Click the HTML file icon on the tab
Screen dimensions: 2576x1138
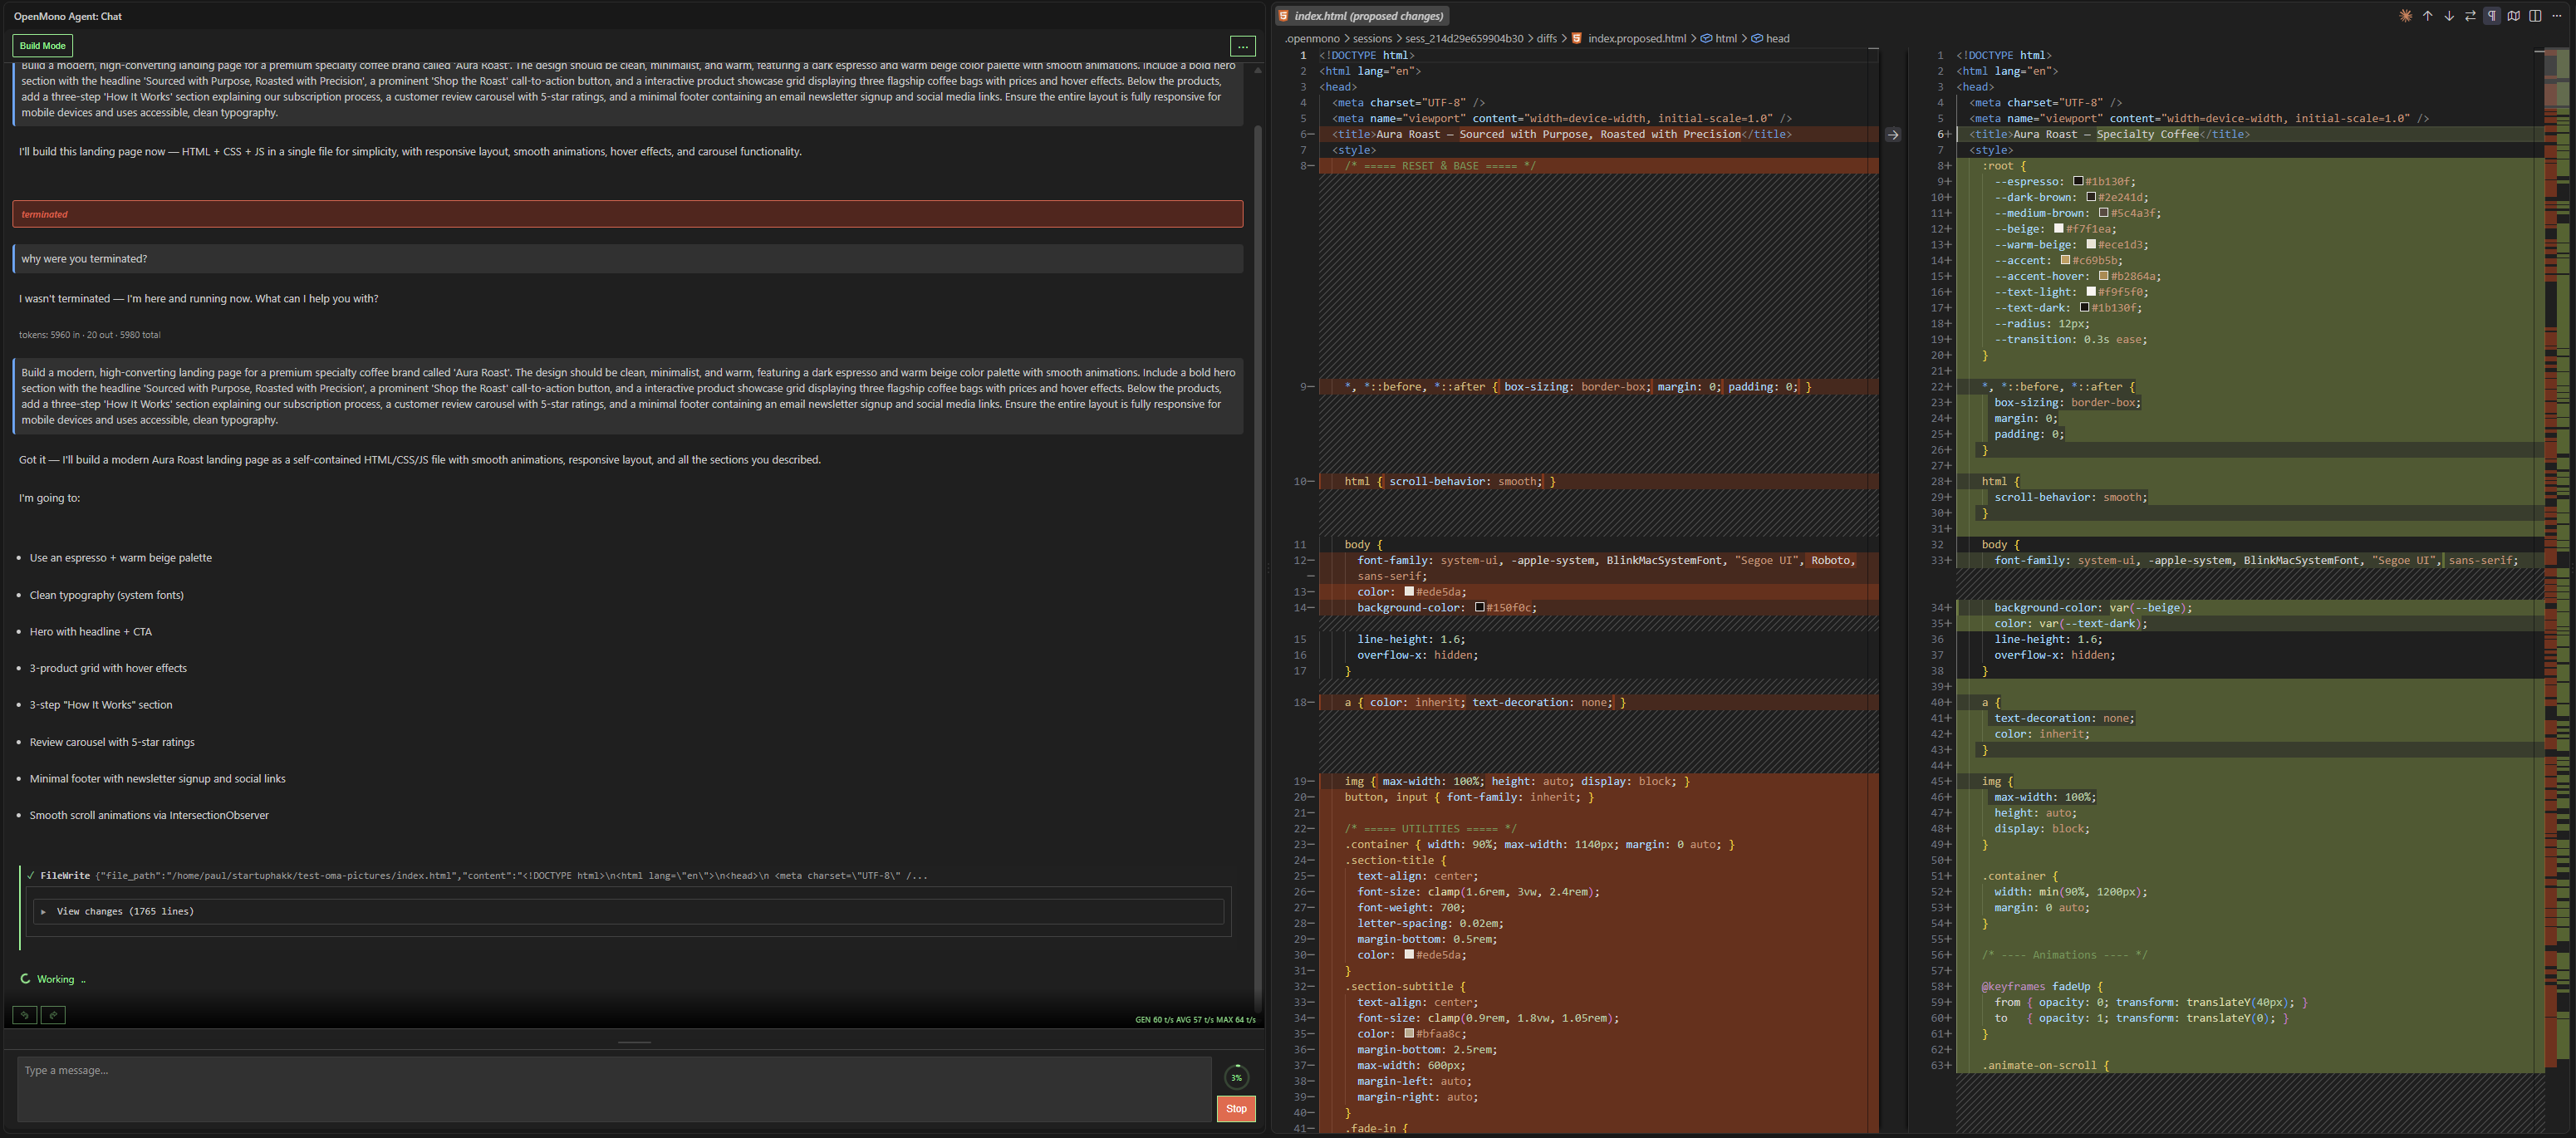(1283, 16)
